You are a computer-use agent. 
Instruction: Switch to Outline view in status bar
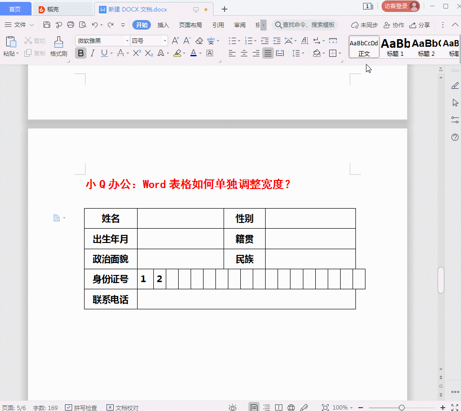point(267,408)
